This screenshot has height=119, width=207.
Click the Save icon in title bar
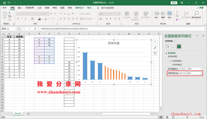click(x=4, y=3)
